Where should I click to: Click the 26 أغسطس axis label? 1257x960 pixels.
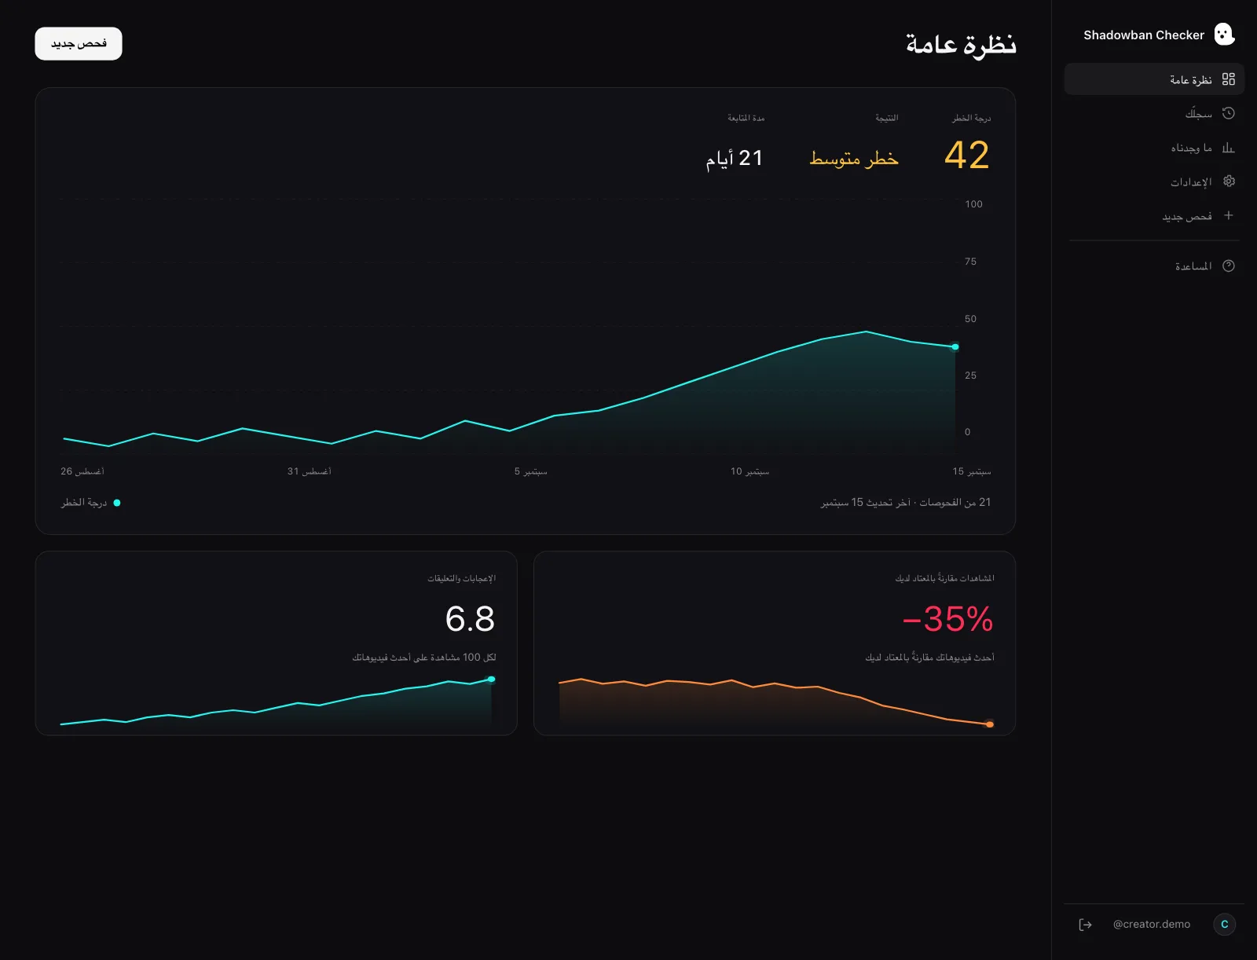[x=82, y=471]
